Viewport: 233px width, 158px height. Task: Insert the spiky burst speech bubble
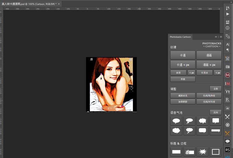[x=202, y=121]
